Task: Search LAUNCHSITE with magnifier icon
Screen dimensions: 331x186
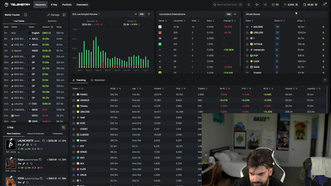Action: pos(35,145)
